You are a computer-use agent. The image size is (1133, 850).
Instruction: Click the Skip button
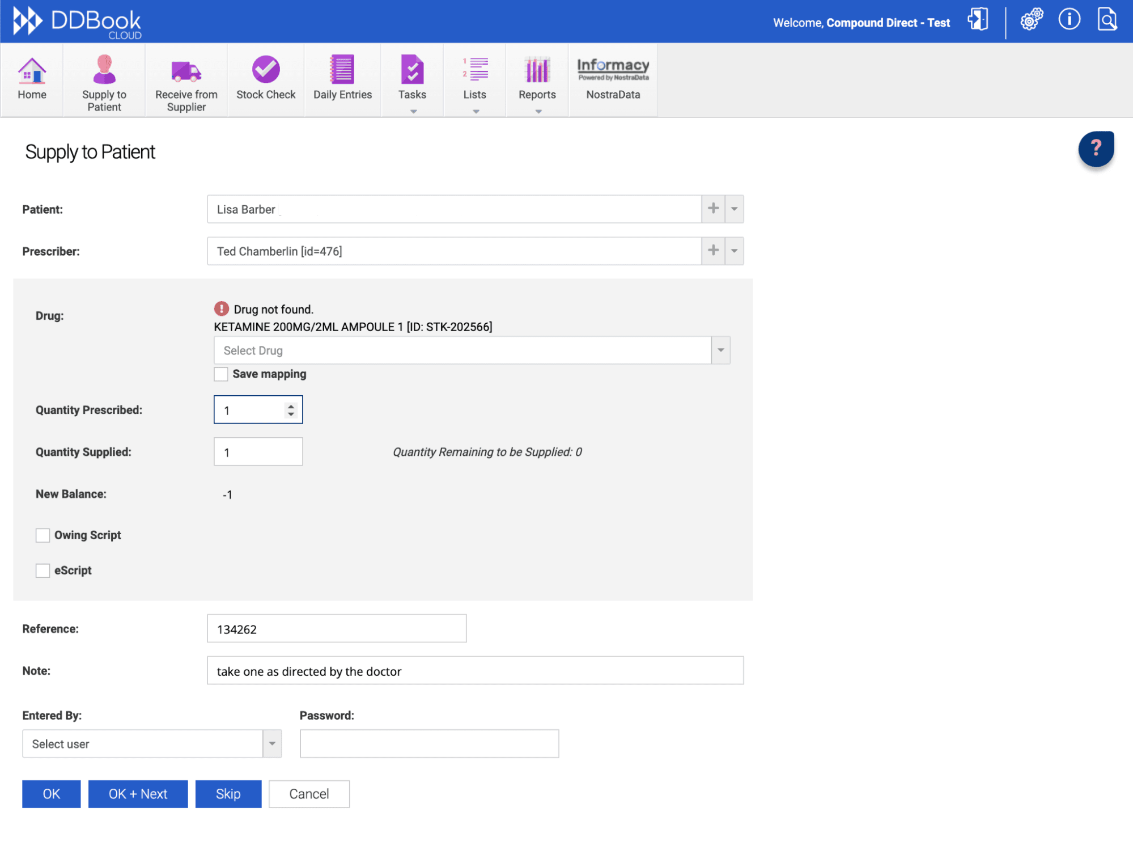click(228, 793)
